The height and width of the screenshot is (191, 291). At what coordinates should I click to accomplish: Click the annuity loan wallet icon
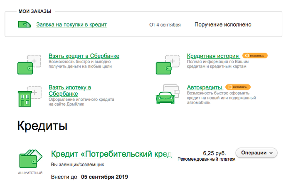pyautogui.click(x=31, y=159)
